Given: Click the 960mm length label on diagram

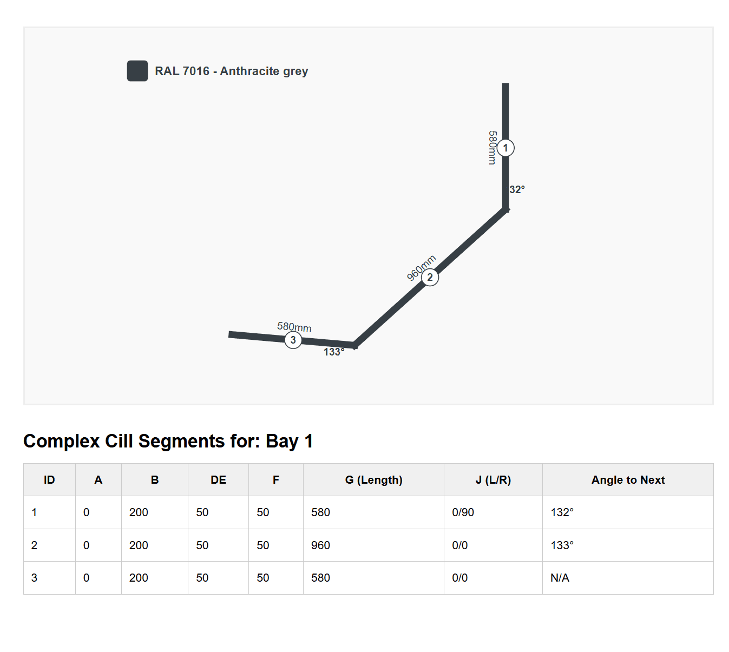Looking at the screenshot, I should [x=421, y=268].
